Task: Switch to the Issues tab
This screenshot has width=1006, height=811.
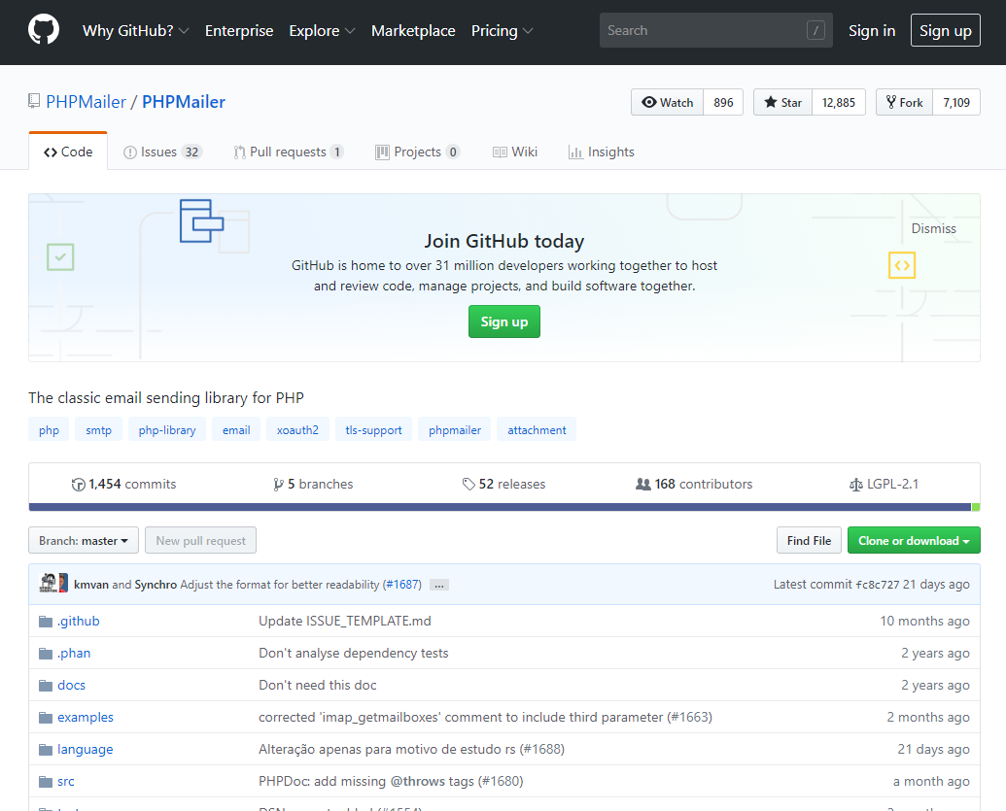Action: point(163,152)
